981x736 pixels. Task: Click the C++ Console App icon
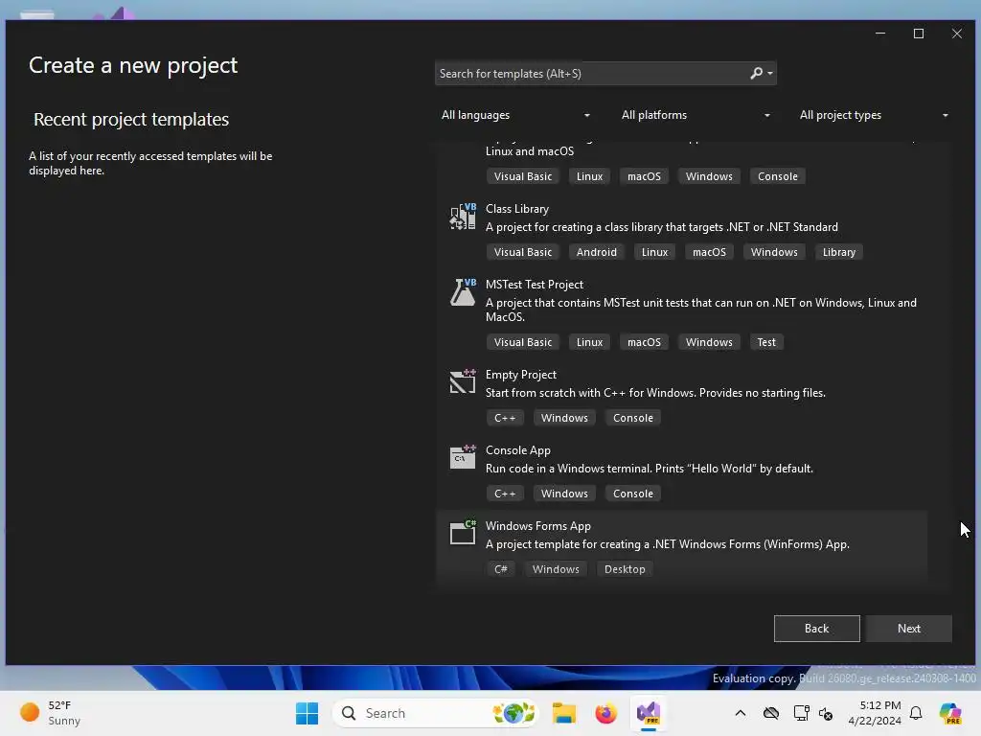point(463,457)
